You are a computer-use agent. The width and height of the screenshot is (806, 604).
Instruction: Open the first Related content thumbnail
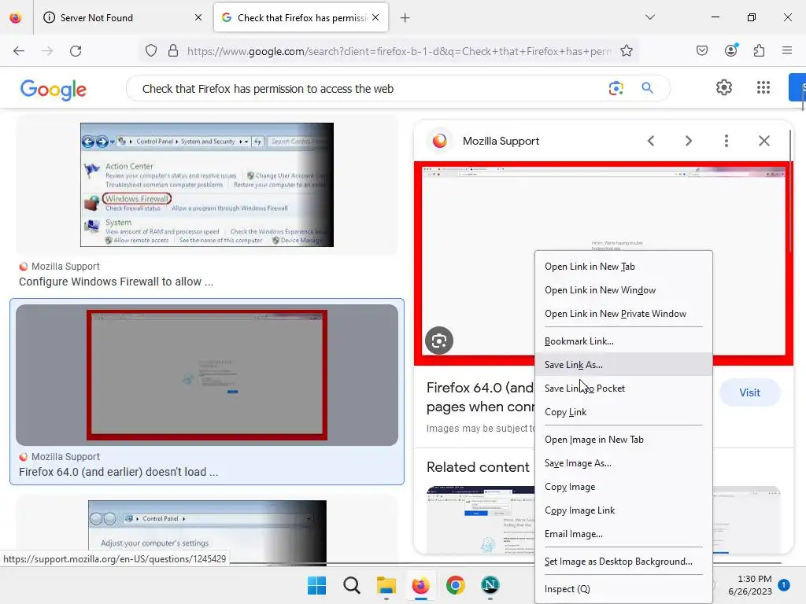click(x=480, y=520)
